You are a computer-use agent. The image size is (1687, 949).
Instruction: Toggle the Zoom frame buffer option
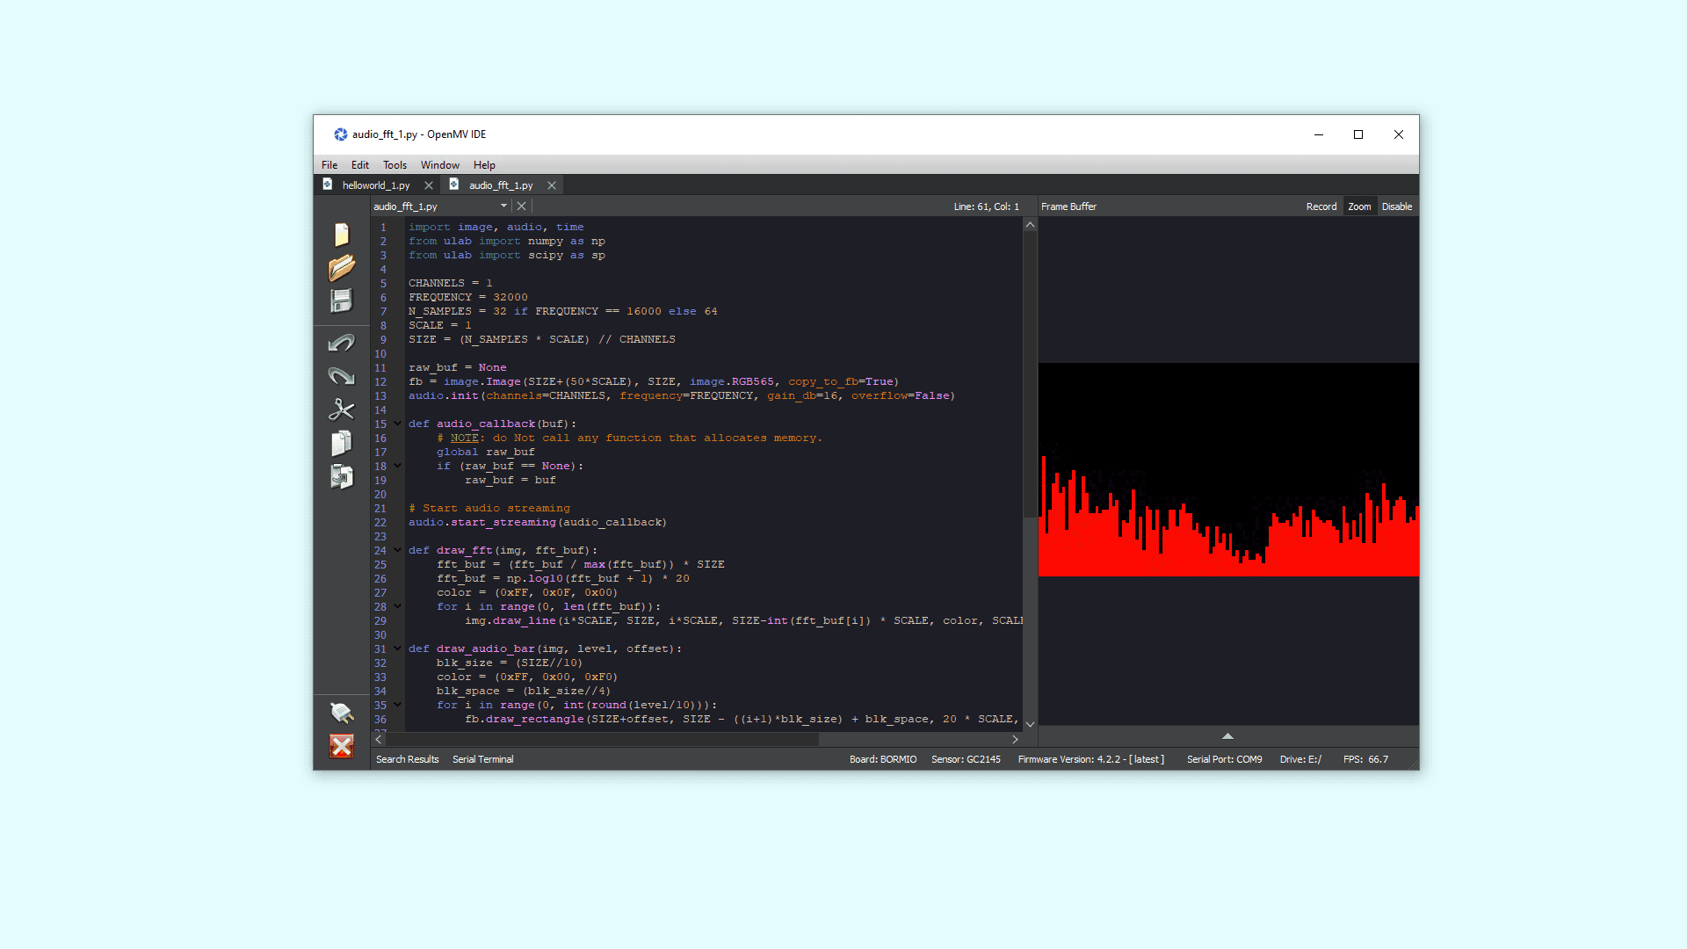click(1359, 206)
